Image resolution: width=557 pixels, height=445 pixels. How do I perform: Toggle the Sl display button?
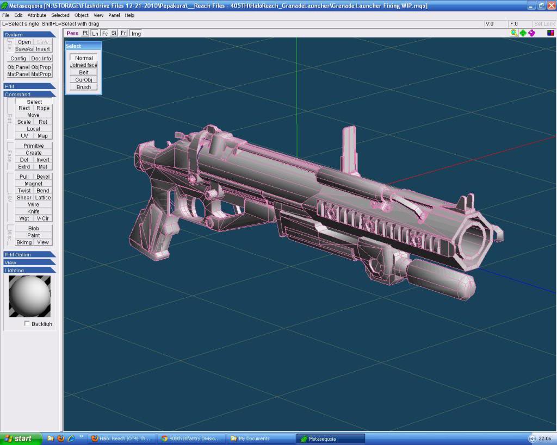(114, 33)
